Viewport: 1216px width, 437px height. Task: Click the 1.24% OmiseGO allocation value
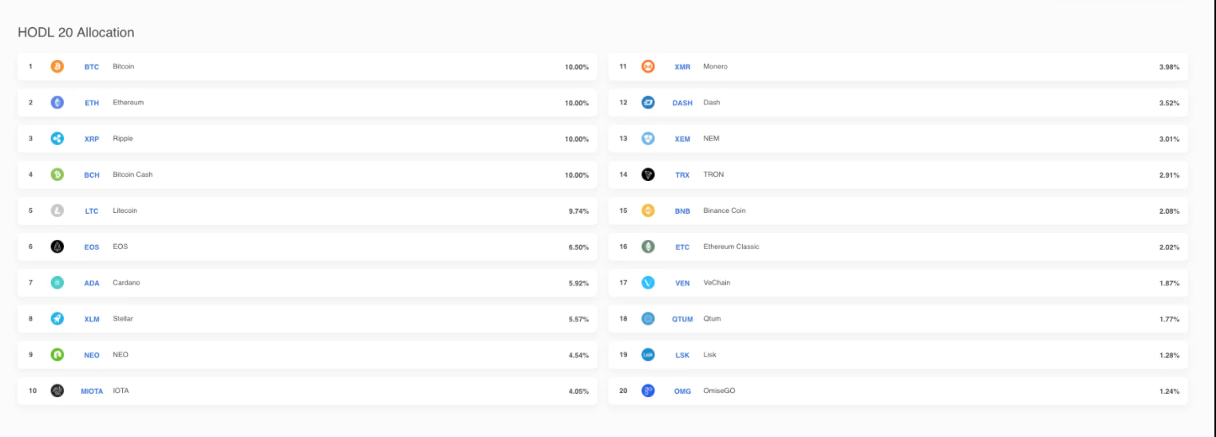tap(1169, 392)
